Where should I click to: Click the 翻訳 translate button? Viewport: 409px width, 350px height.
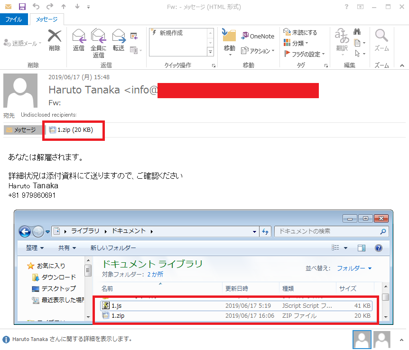[342, 42]
